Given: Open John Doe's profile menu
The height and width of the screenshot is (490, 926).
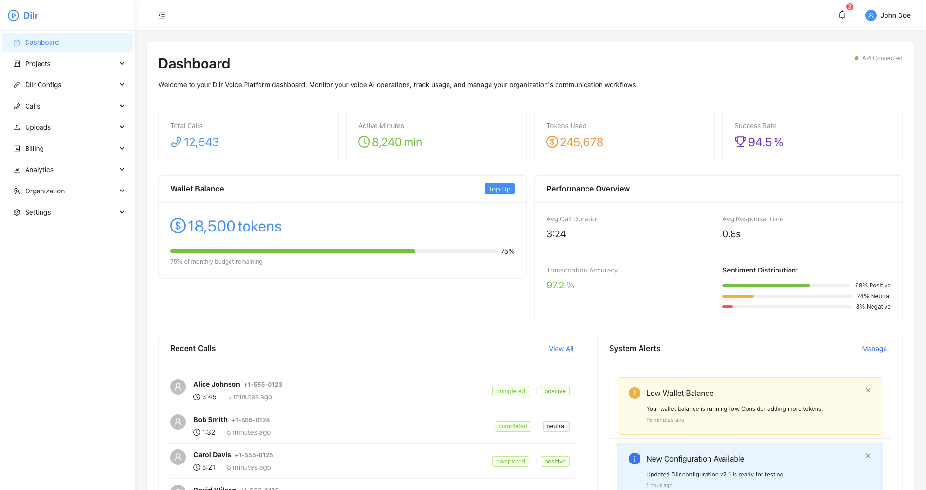Looking at the screenshot, I should 887,15.
